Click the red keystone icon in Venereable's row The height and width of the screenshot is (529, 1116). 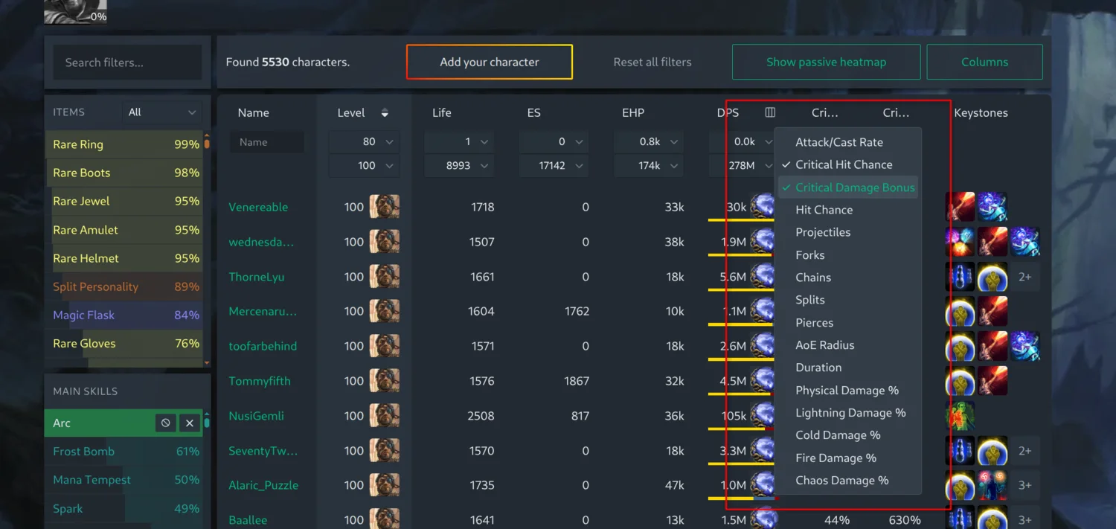tap(961, 207)
